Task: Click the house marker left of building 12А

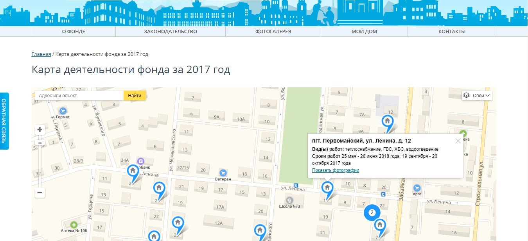Action: (178, 223)
